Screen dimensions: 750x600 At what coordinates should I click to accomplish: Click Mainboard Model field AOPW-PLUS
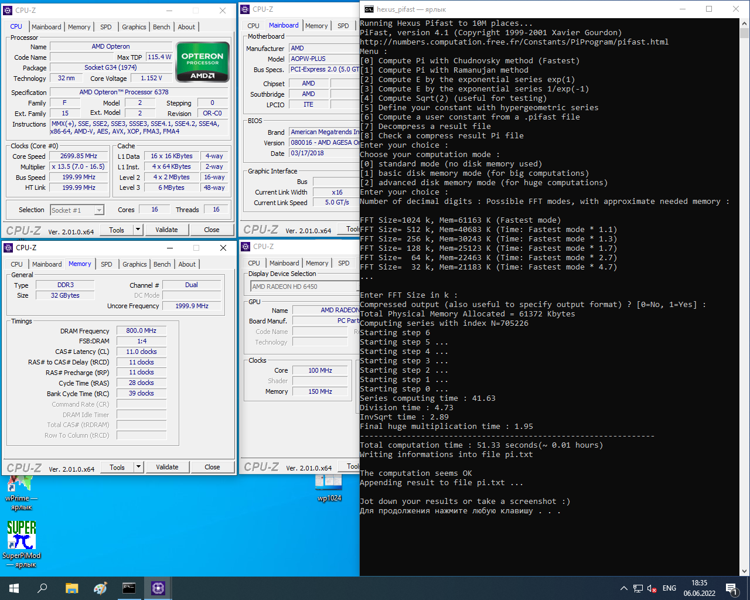pos(324,59)
